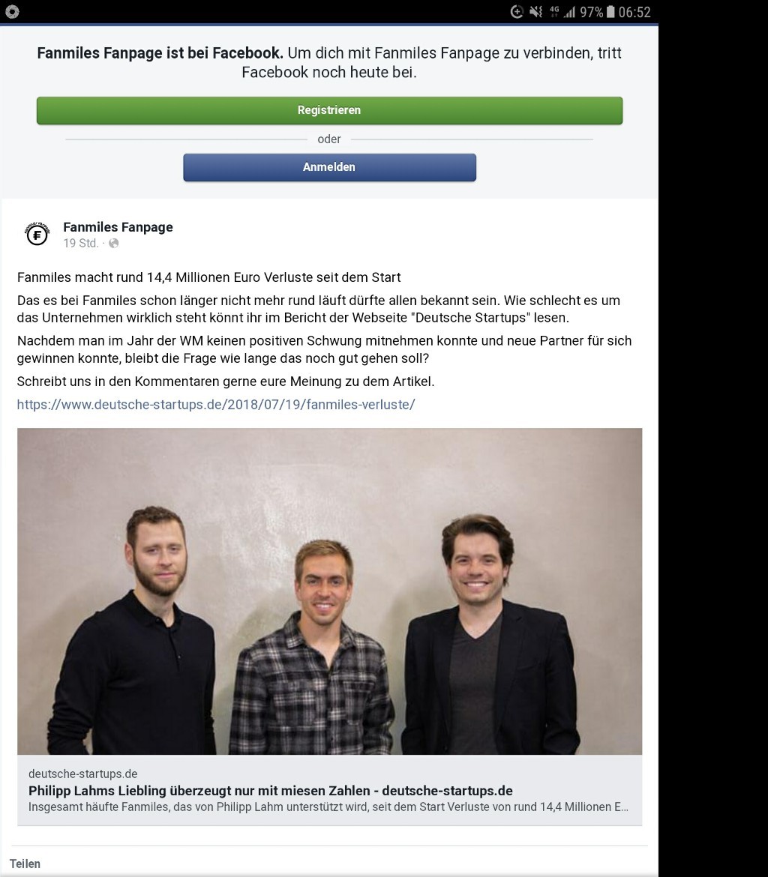This screenshot has width=768, height=877.
Task: Tap the green Registrieren button
Action: pyautogui.click(x=329, y=110)
